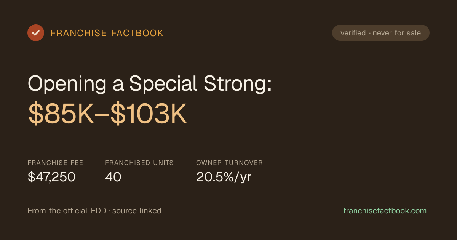Select the $47,250 franchise fee value

tap(51, 177)
